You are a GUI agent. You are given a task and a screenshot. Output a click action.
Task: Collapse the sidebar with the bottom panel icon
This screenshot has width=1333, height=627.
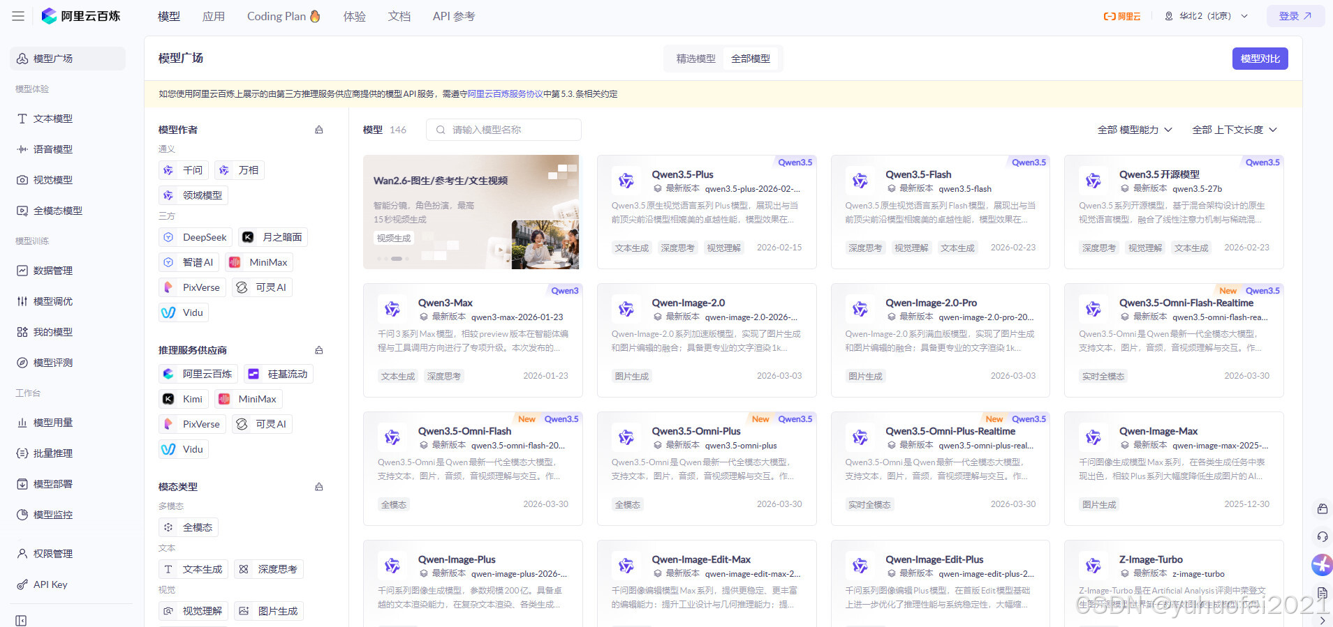coord(21,620)
